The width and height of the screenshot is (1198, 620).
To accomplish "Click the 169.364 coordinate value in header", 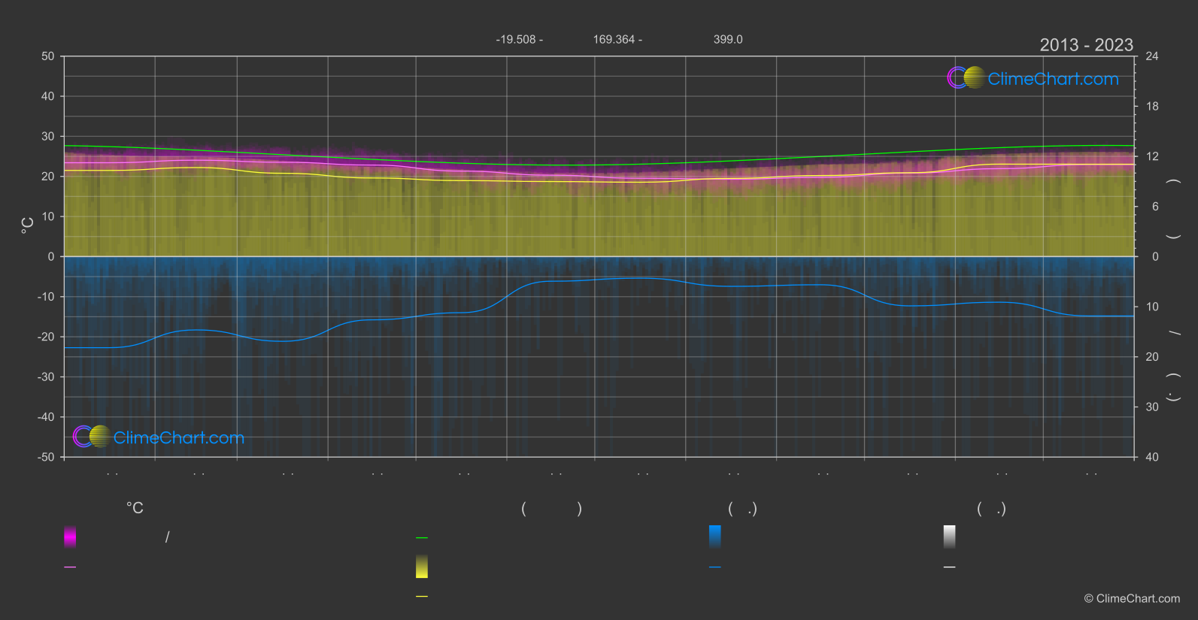I will point(617,39).
